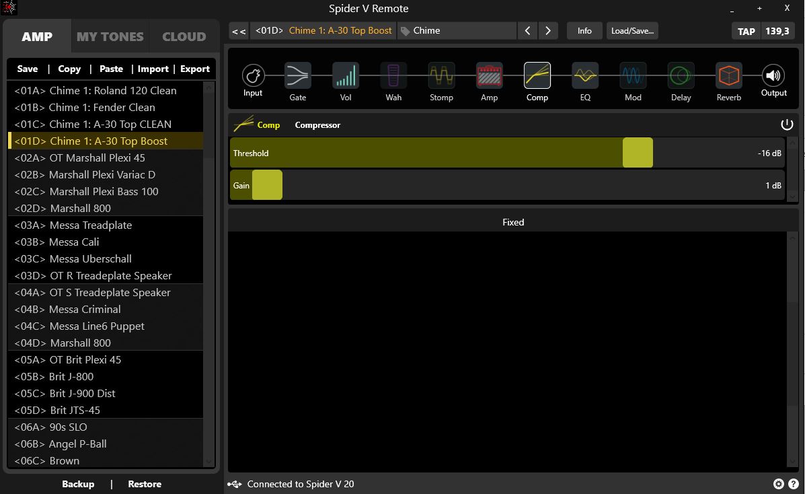Image resolution: width=805 pixels, height=494 pixels.
Task: Open the help question mark icon
Action: tap(793, 484)
